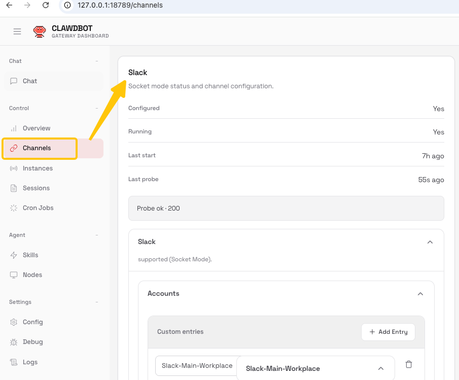Click the Add Entry button
Image resolution: width=459 pixels, height=380 pixels.
(388, 332)
